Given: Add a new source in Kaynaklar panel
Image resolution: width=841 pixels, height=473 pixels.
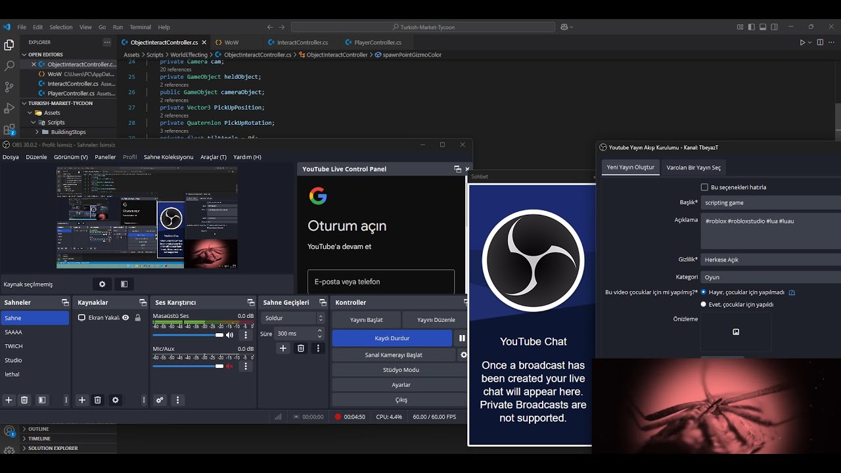Looking at the screenshot, I should coord(82,400).
